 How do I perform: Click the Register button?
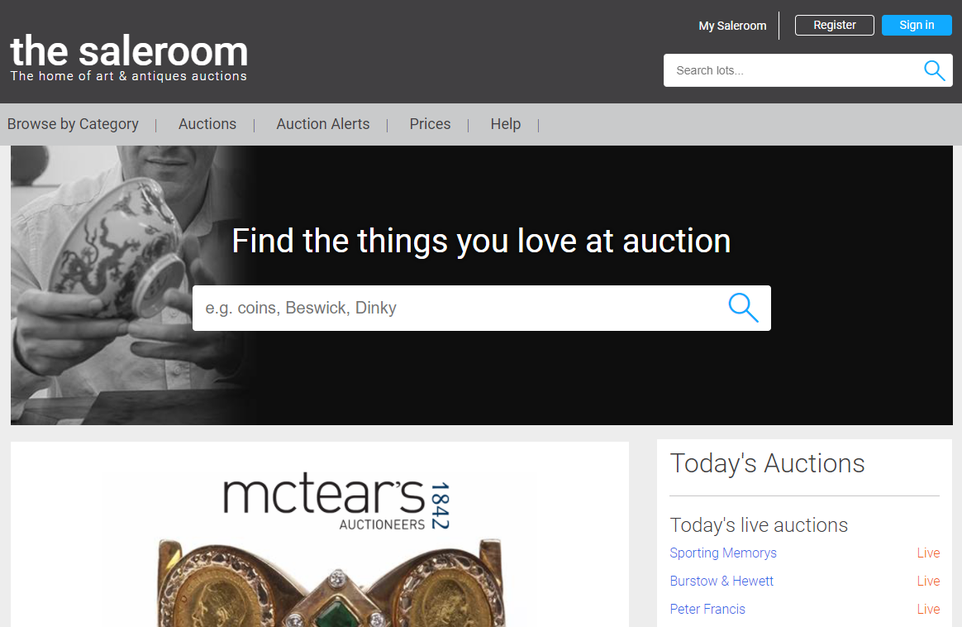point(835,25)
